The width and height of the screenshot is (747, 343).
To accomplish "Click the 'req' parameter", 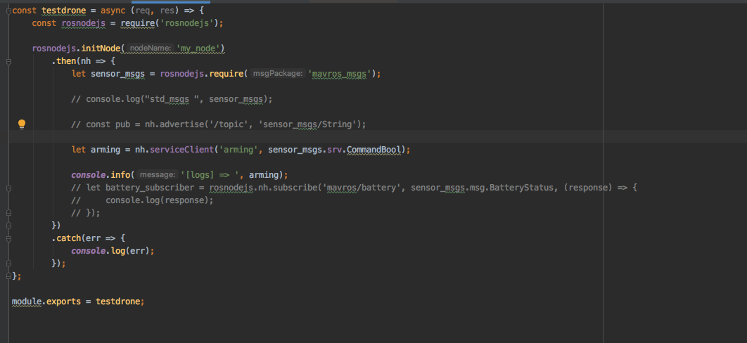I will [x=143, y=11].
